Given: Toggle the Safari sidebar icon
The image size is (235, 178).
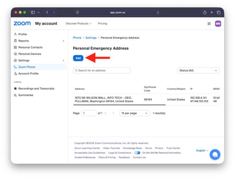Looking at the screenshot, I should tap(33, 12).
